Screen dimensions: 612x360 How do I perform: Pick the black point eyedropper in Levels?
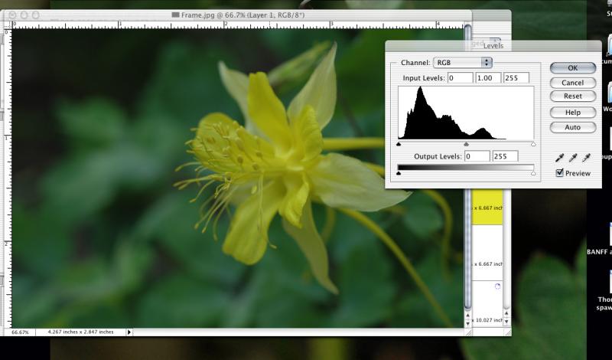pyautogui.click(x=559, y=158)
